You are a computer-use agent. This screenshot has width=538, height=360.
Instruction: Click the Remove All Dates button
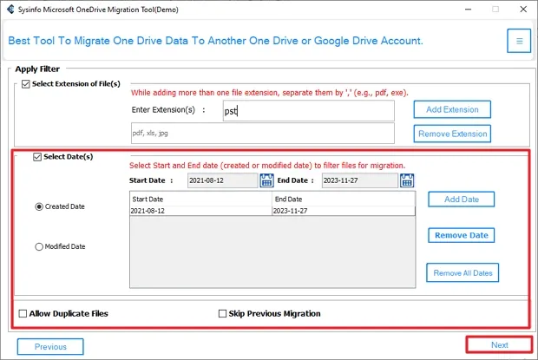(x=462, y=272)
